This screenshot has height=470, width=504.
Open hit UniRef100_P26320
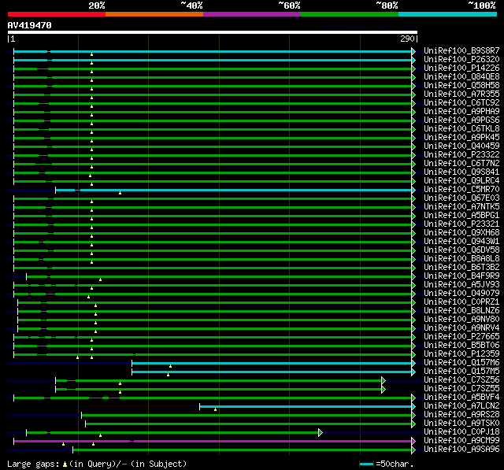(461, 59)
